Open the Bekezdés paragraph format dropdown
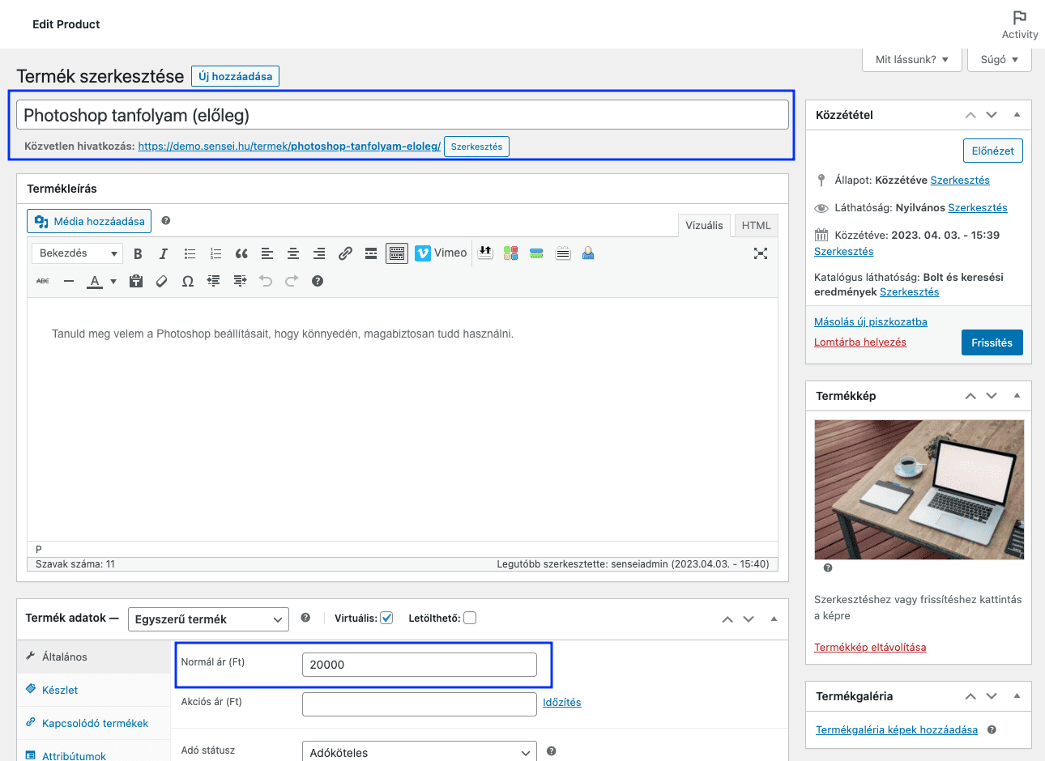The width and height of the screenshot is (1045, 761). [77, 253]
